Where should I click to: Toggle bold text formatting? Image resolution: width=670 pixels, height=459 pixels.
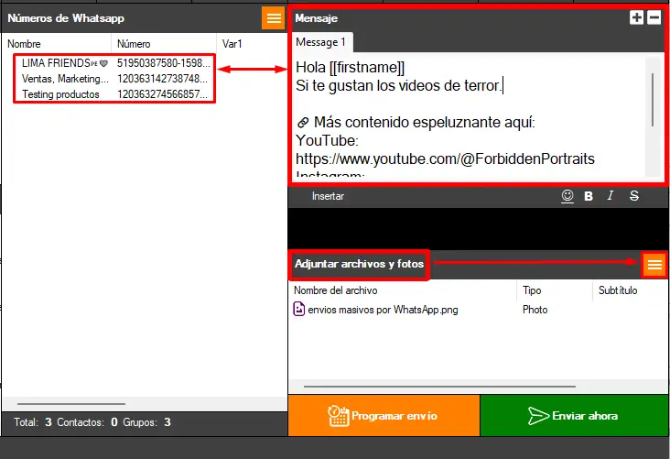589,196
